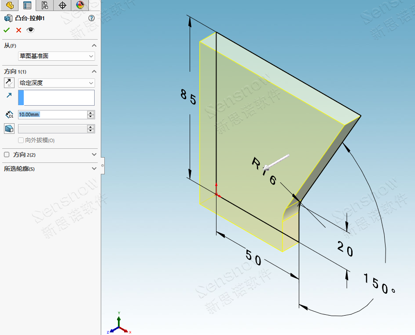Image resolution: width=415 pixels, height=335 pixels.
Task: Toggle the draft on/off button
Action: [9, 129]
